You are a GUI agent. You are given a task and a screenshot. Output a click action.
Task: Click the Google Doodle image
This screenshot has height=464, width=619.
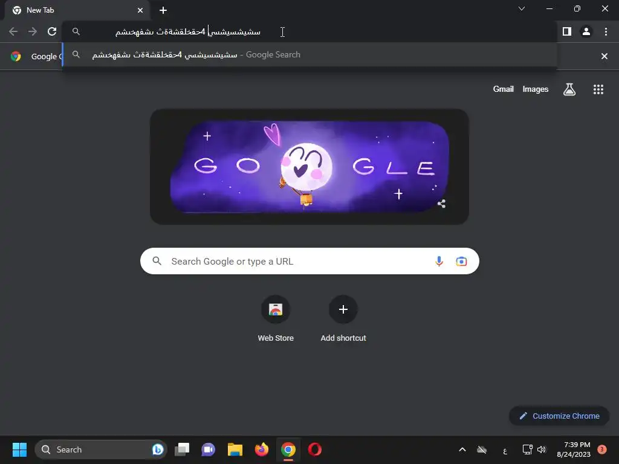pos(309,167)
